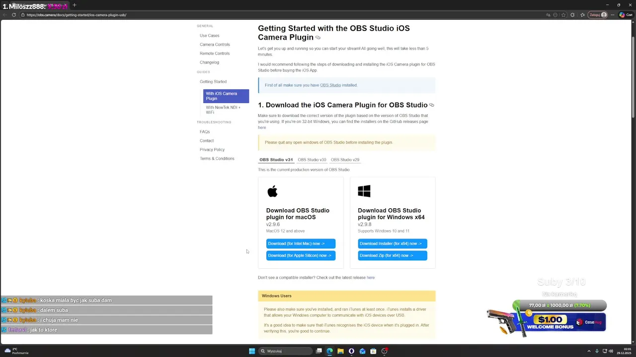Click the volume icon in system tray

[x=611, y=351]
